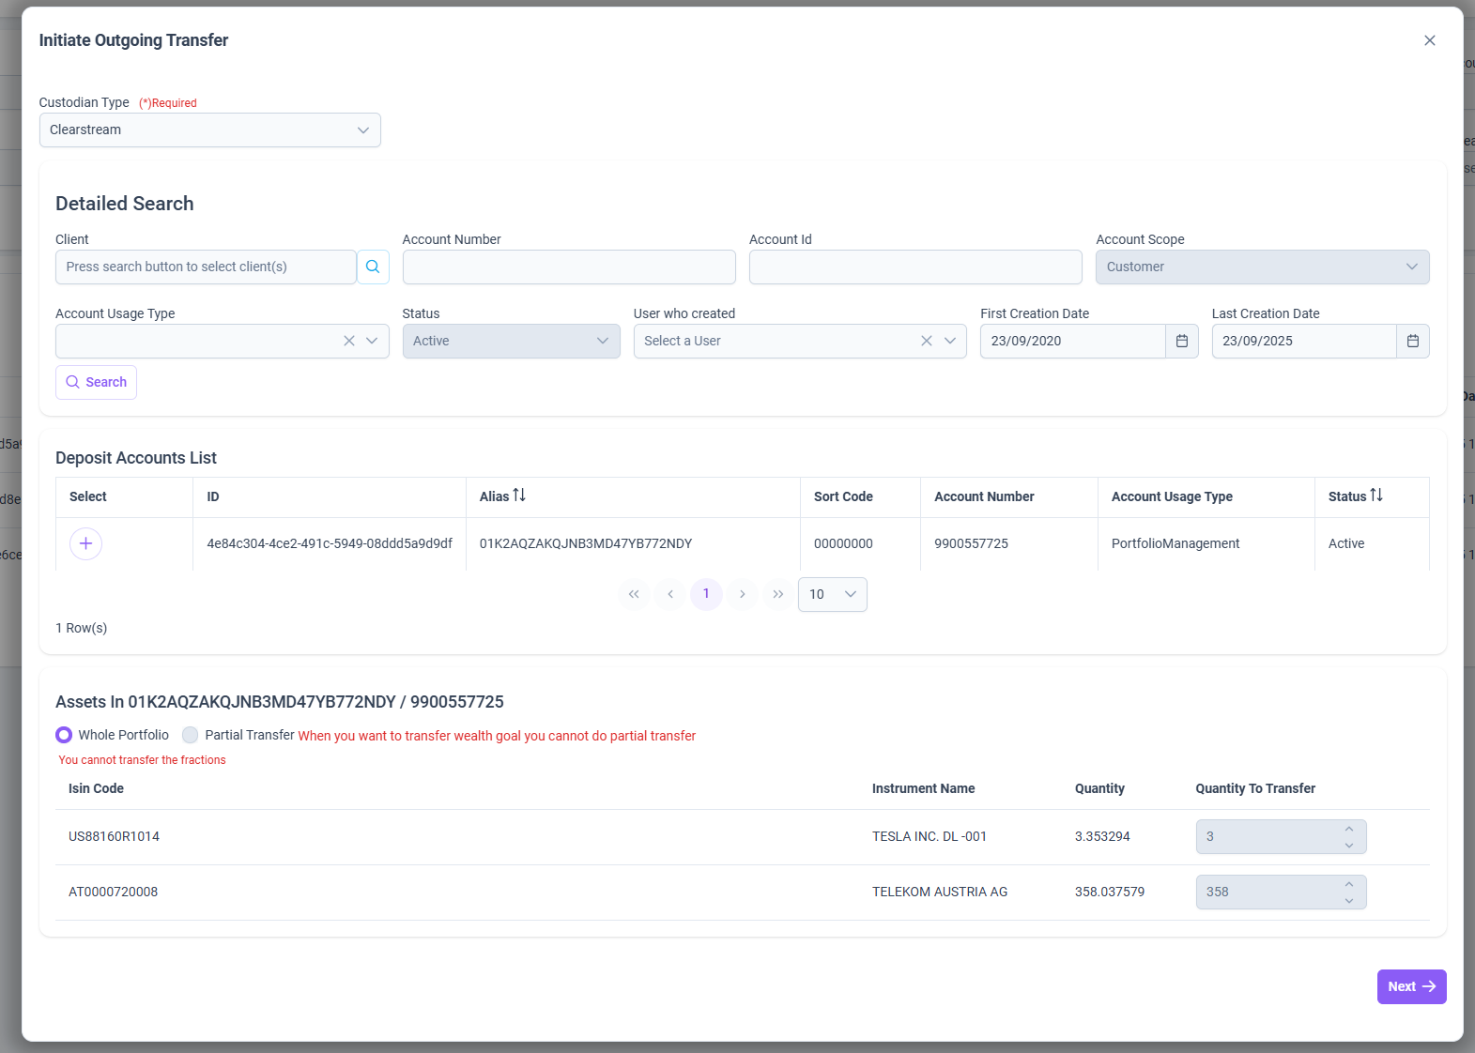
Task: Click the First Creation Date field
Action: [x=1072, y=341]
